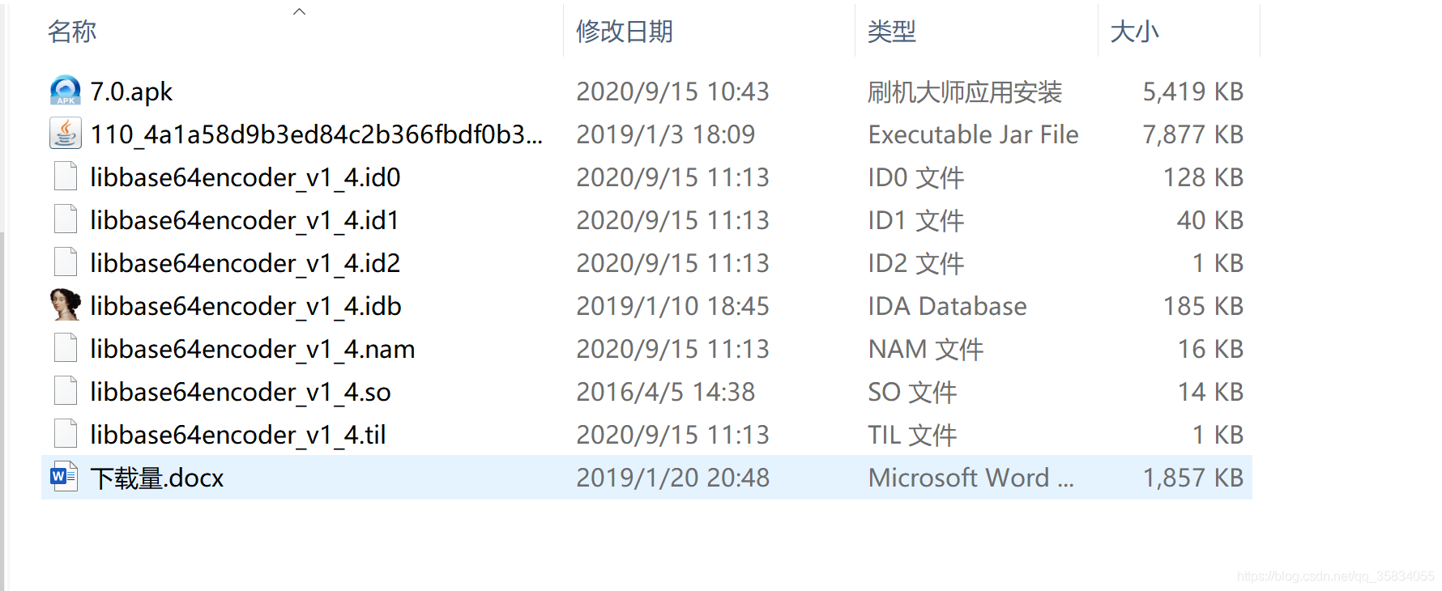This screenshot has width=1442, height=591.
Task: Click the Word icon for 下载量.docx
Action: [64, 477]
